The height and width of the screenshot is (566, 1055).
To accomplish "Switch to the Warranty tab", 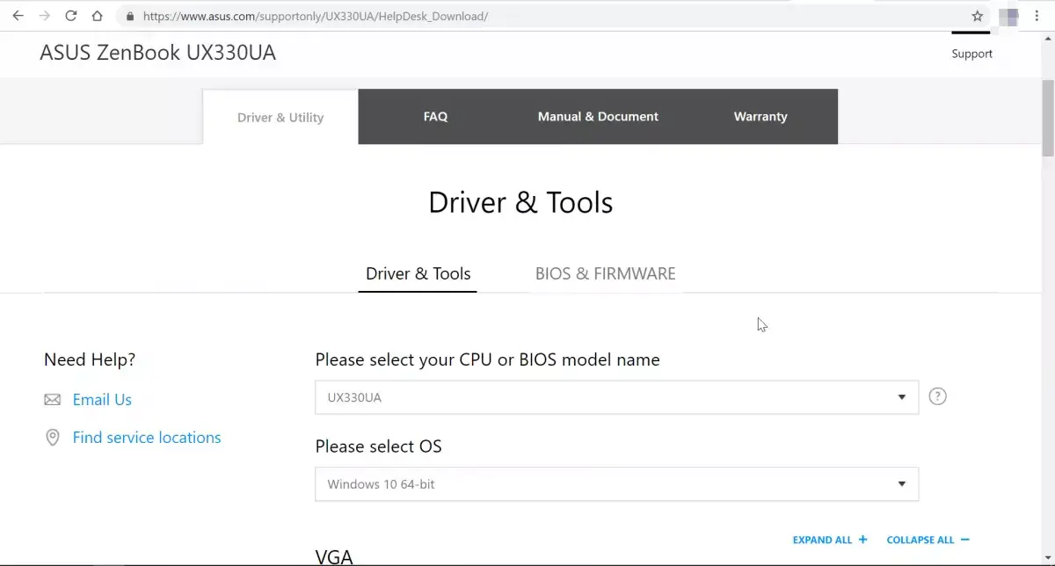I will (760, 116).
